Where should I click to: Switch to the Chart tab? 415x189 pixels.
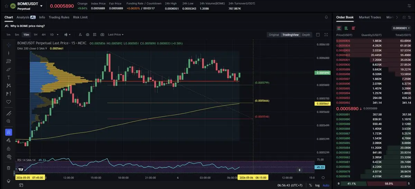coord(9,17)
